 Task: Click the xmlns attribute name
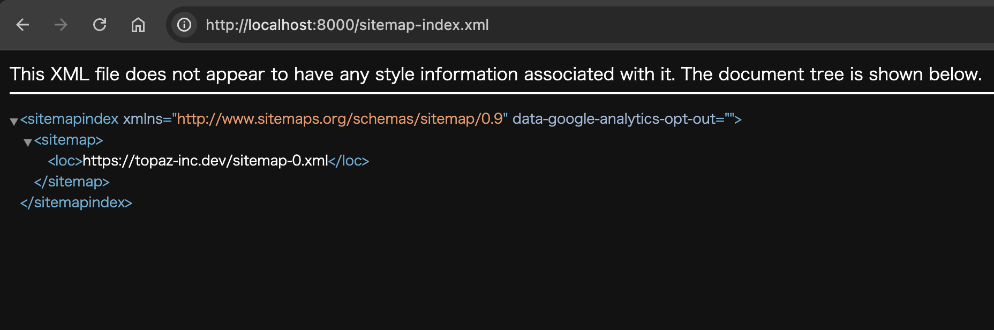coord(143,119)
